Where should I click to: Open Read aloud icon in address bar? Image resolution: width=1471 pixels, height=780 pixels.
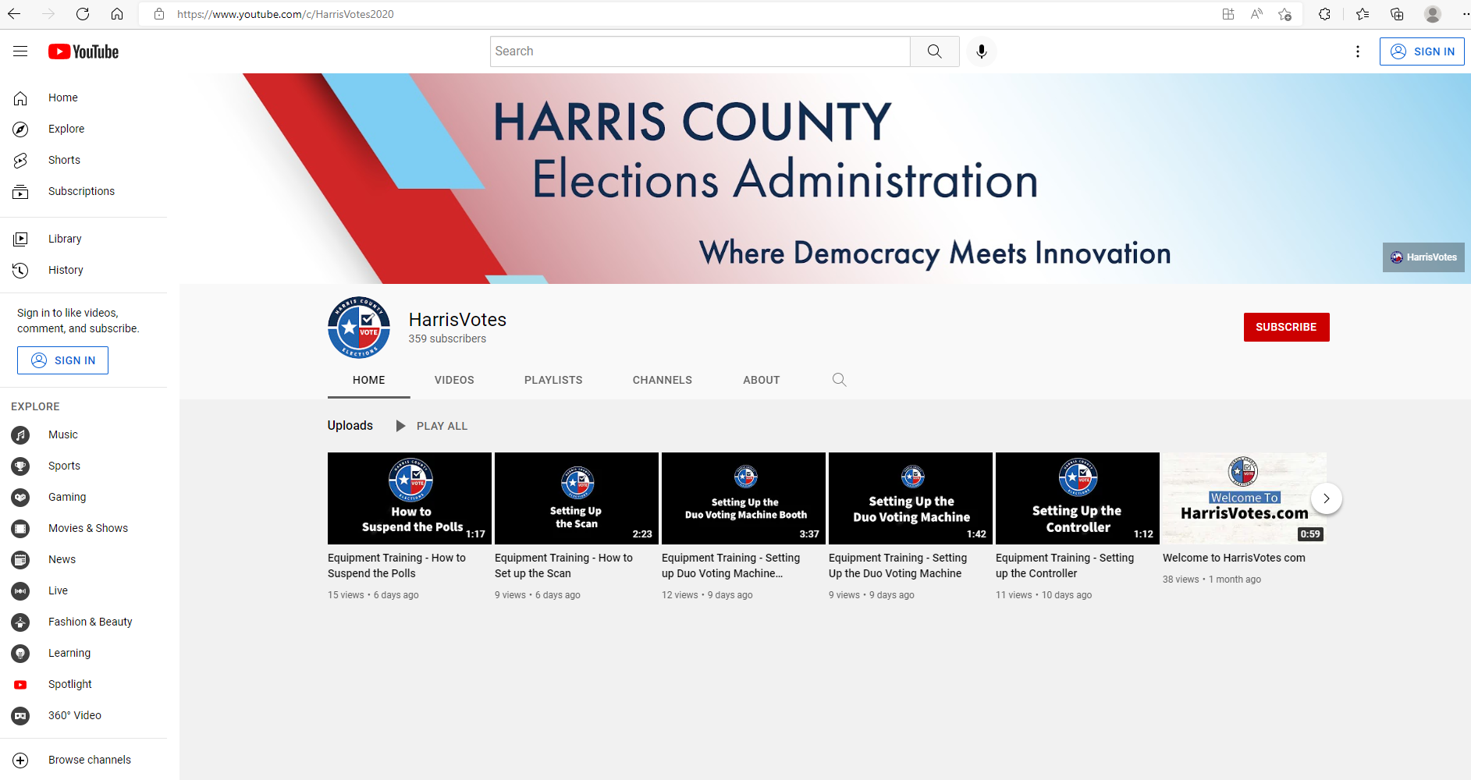pyautogui.click(x=1256, y=14)
